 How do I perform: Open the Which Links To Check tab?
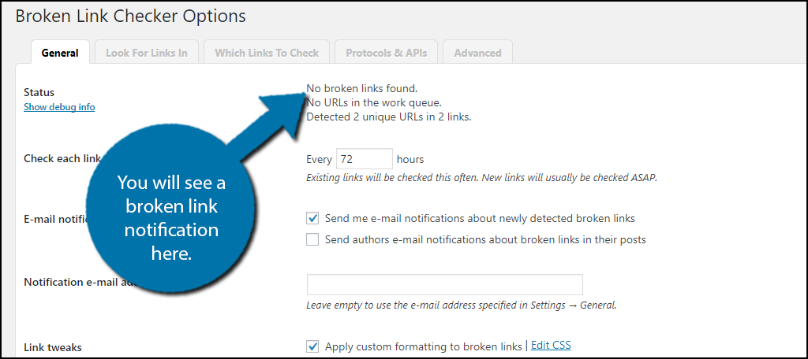267,53
